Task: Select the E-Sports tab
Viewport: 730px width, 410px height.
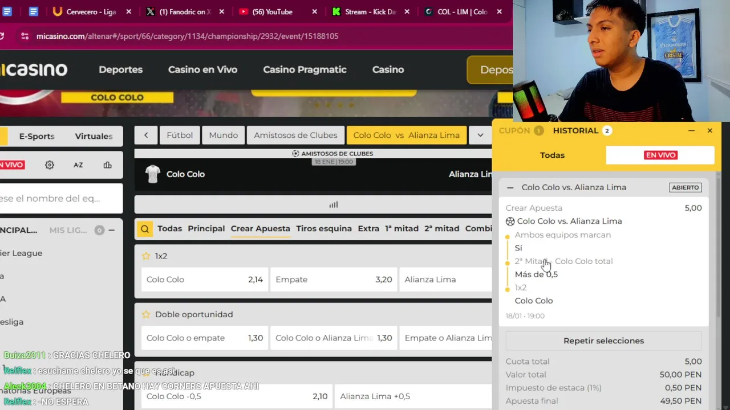Action: point(36,136)
